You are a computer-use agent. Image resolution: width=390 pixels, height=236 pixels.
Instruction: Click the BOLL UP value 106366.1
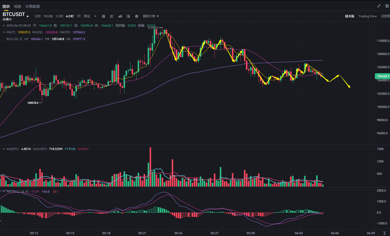tap(37, 39)
